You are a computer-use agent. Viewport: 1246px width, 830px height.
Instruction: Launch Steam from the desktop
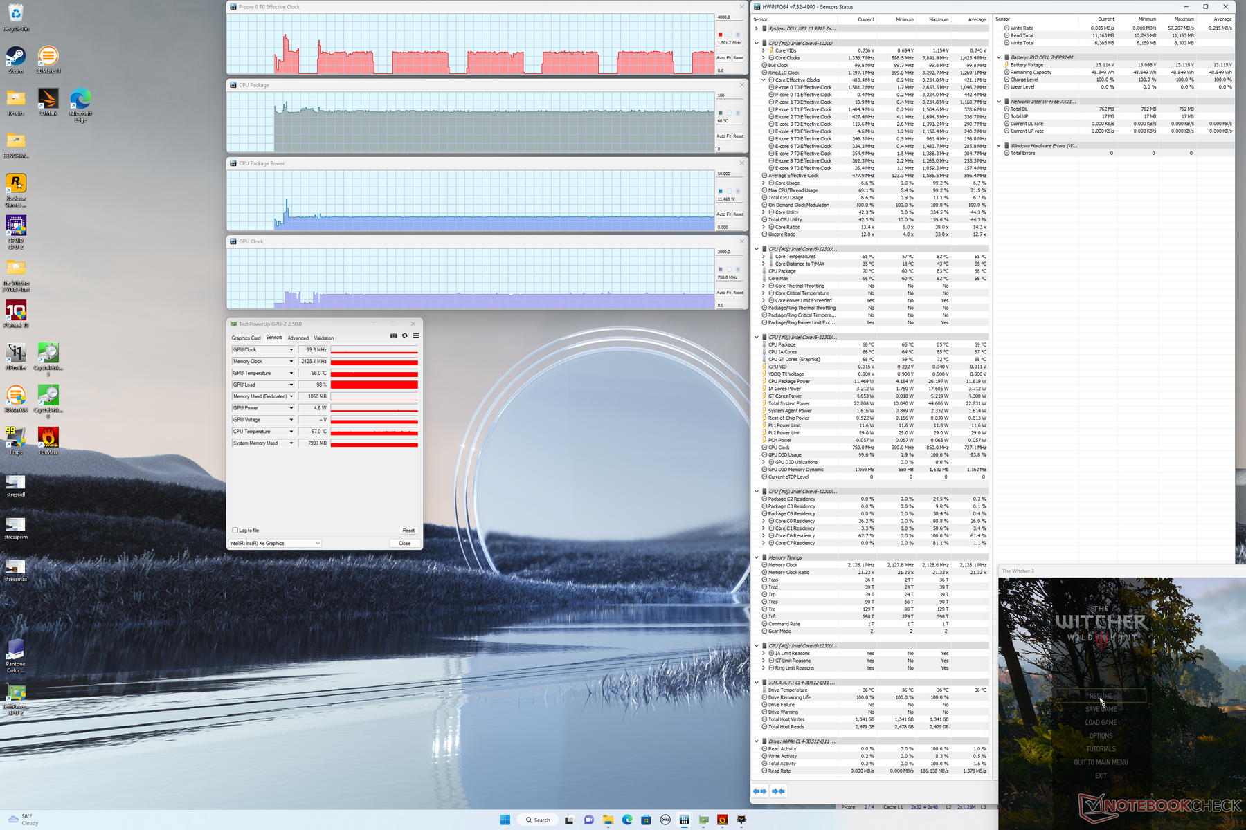click(x=16, y=59)
